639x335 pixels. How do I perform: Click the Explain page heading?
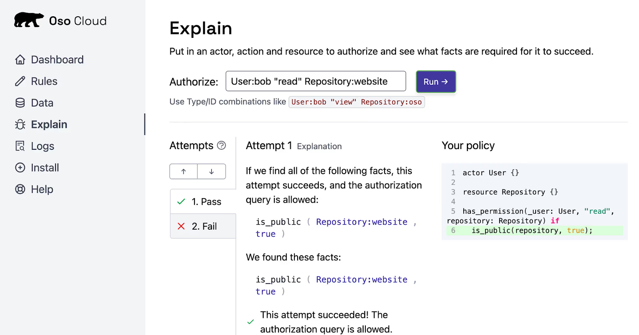coord(200,28)
